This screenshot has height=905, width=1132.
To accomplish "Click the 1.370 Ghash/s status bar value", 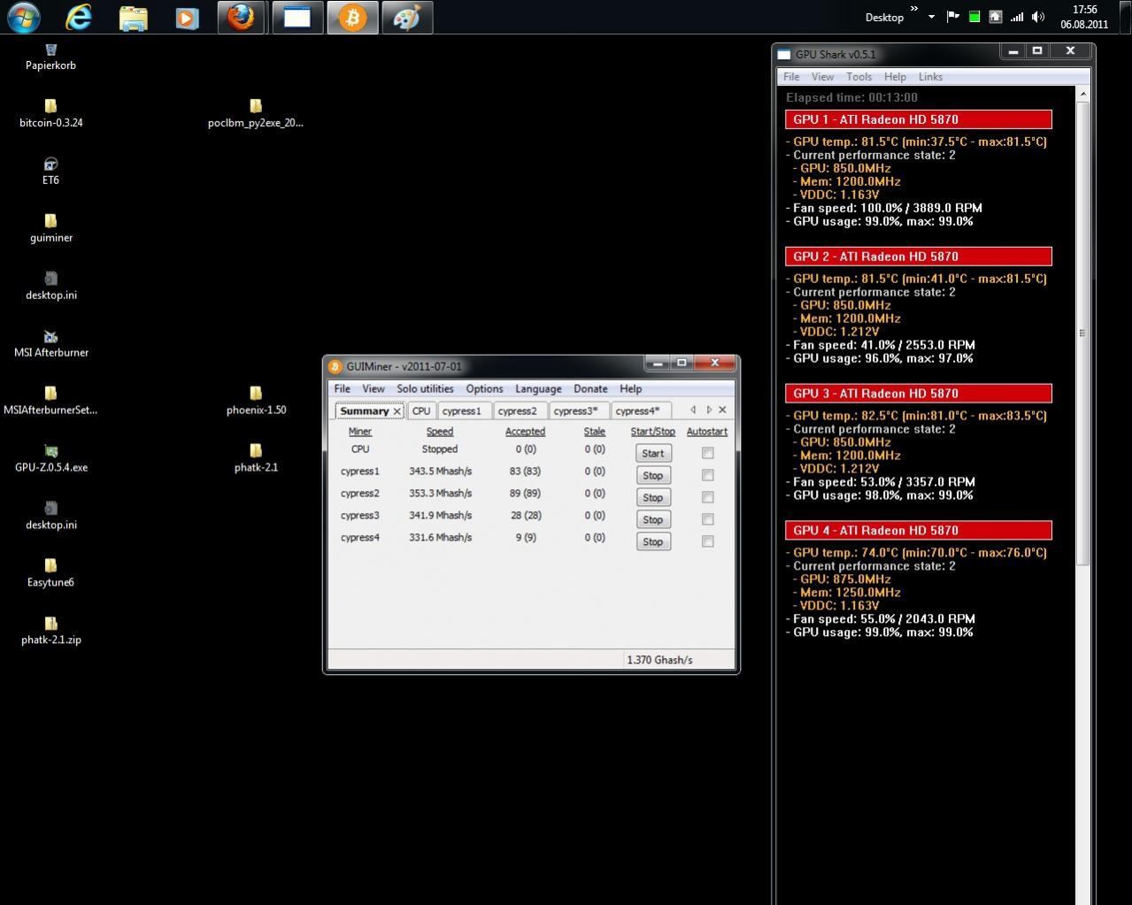I will point(659,660).
